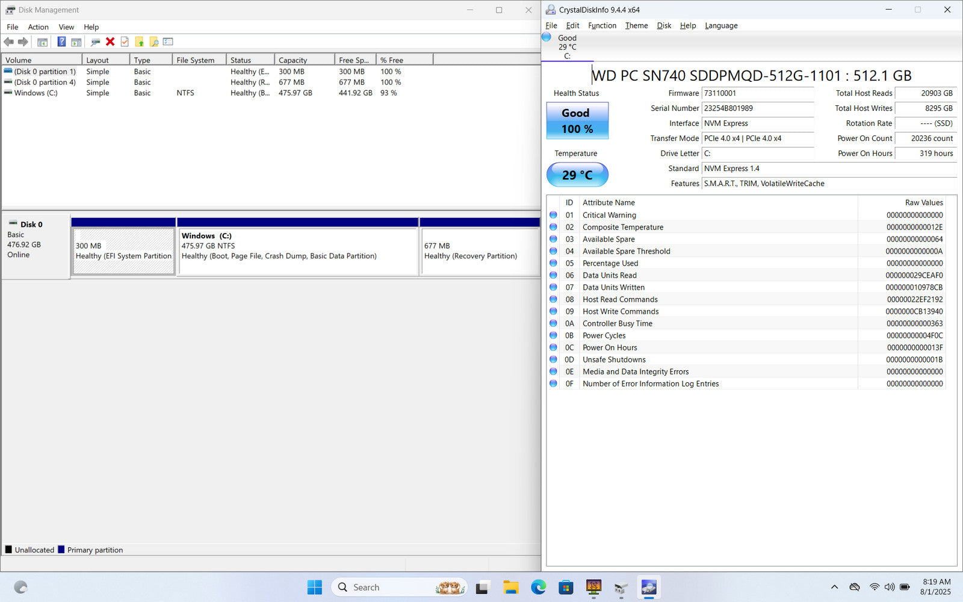Viewport: 963px width, 602px height.
Task: Toggle the Show/Hide Action Pane icon
Action: coord(76,42)
